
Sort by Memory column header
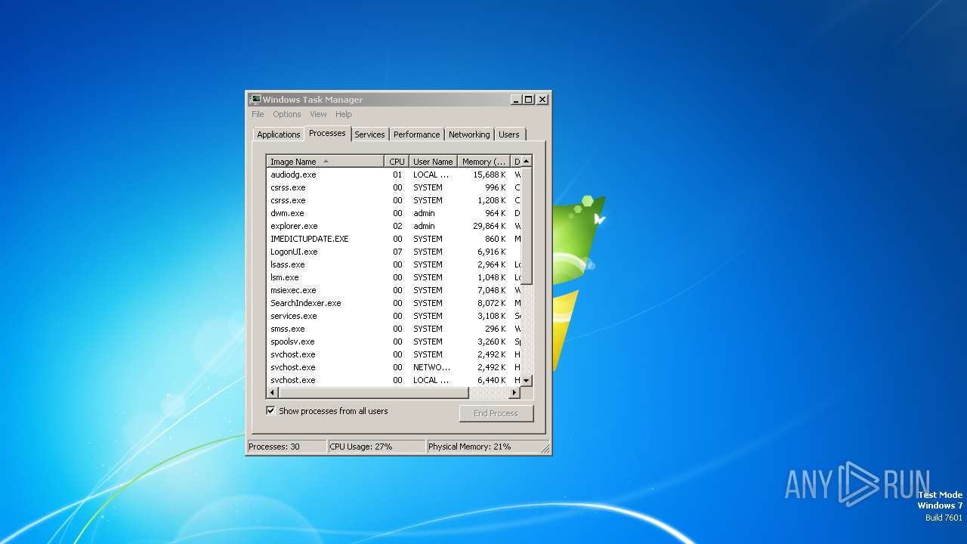coord(484,161)
